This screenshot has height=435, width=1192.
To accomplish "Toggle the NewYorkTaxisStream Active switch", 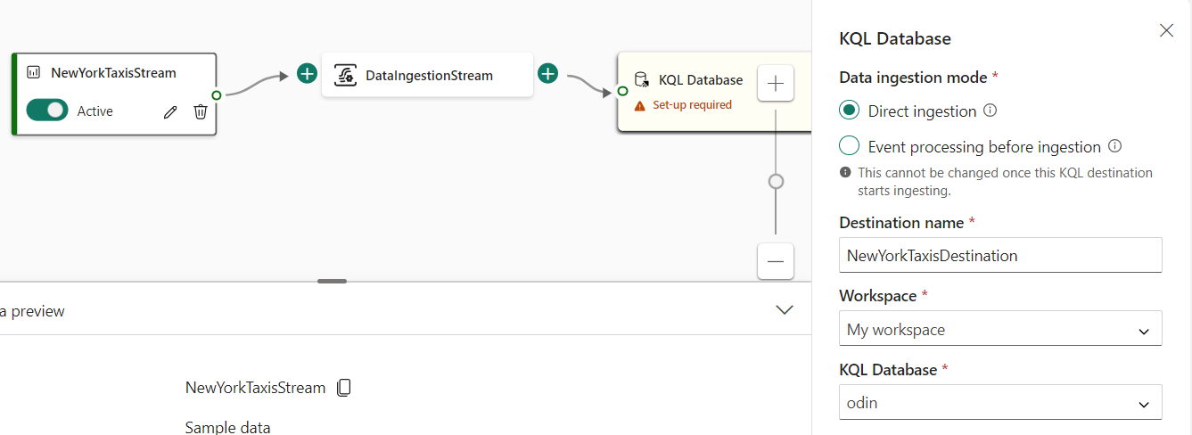I will coord(47,111).
